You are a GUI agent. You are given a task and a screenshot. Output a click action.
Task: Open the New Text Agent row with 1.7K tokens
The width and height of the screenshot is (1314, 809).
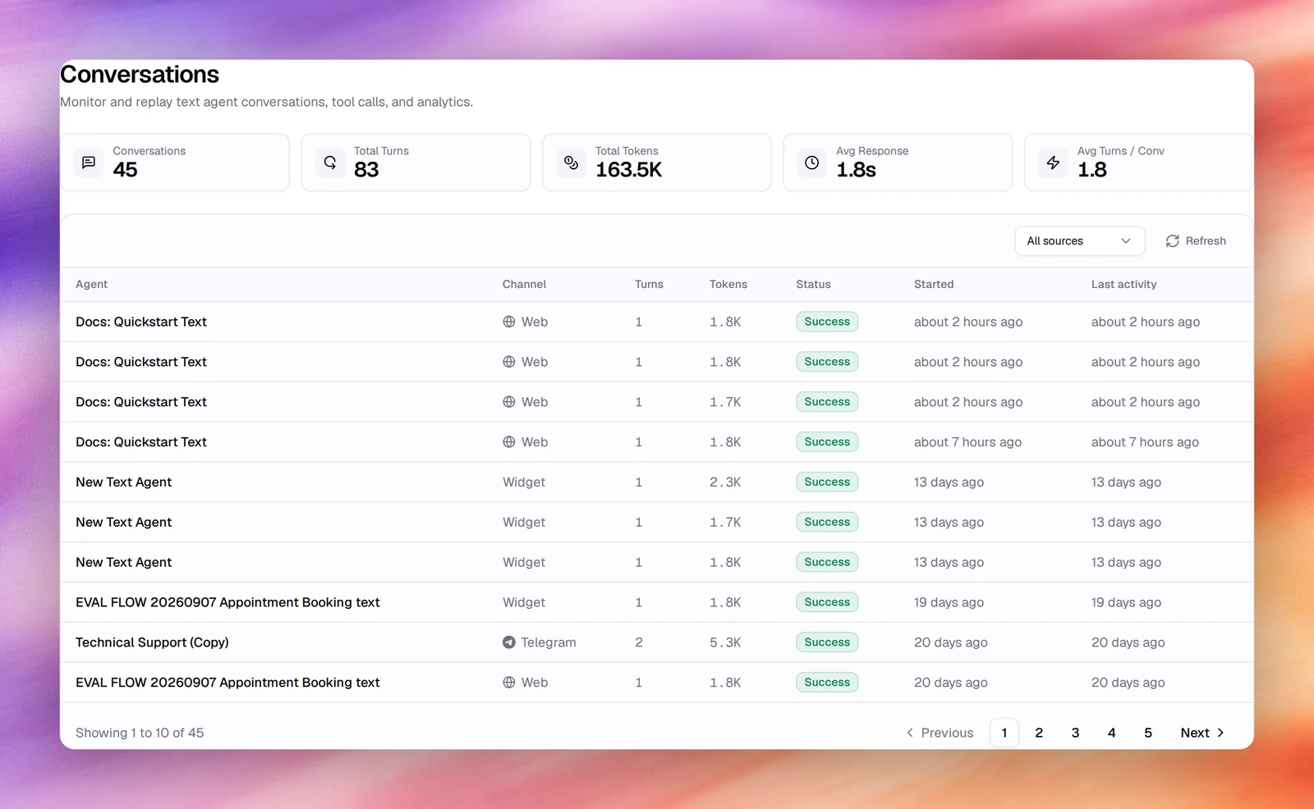point(657,523)
